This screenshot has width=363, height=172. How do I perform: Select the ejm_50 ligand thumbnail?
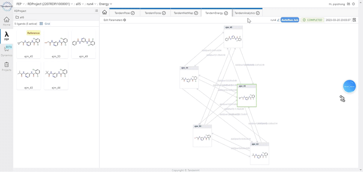56,45
